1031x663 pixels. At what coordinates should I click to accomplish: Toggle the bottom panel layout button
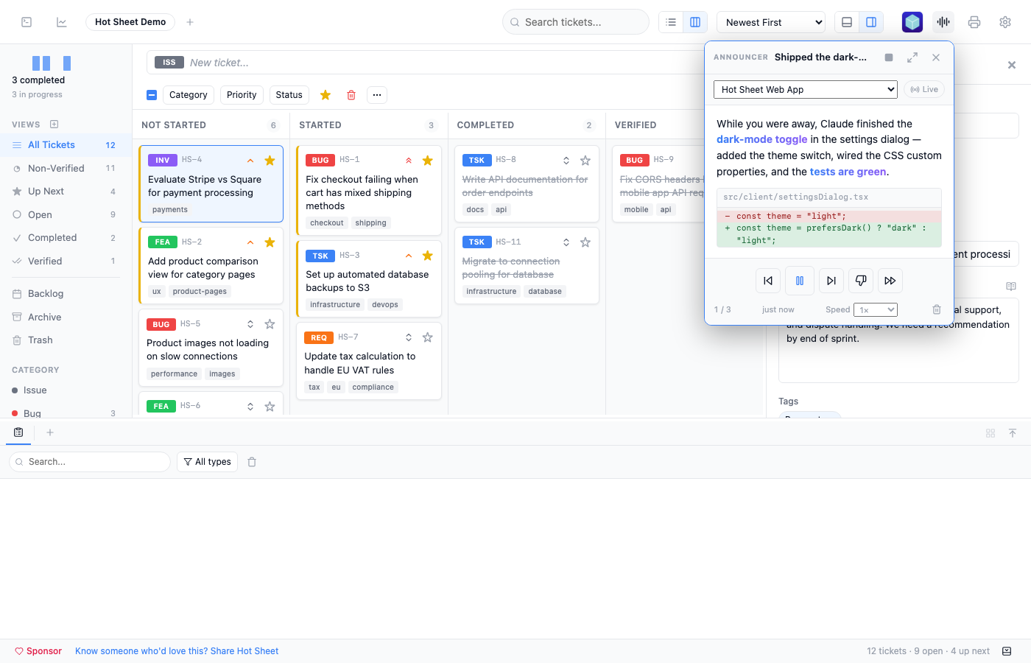(847, 22)
